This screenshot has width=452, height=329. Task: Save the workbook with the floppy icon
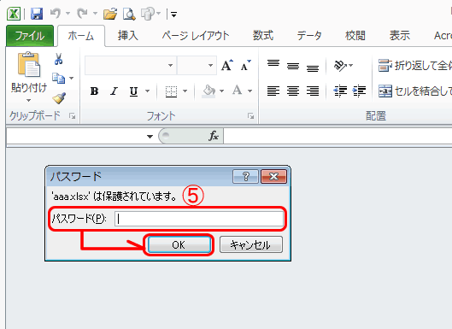pos(37,14)
